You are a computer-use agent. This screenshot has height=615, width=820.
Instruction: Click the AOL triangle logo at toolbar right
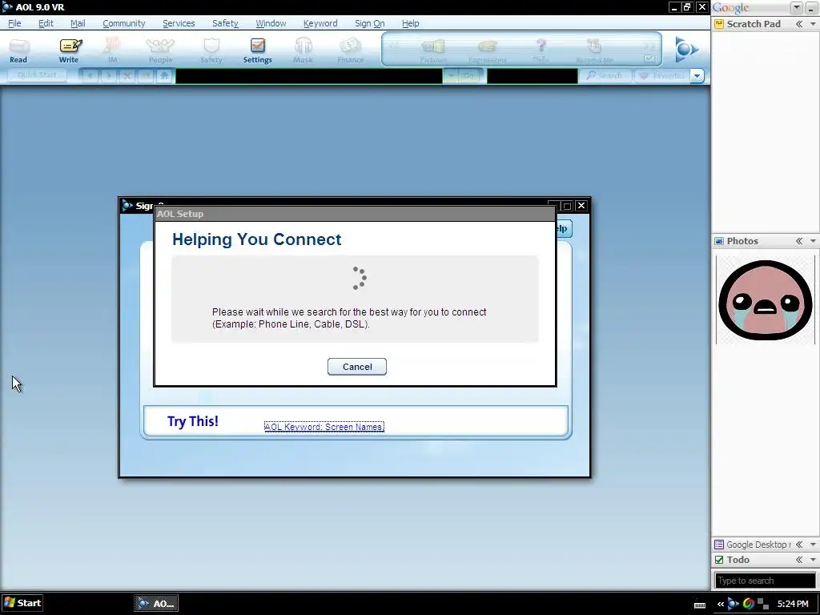(685, 50)
